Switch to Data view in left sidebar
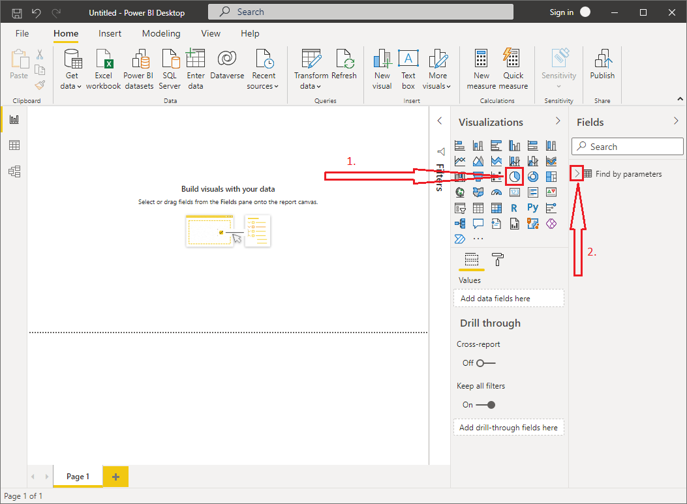The image size is (687, 504). coord(14,145)
